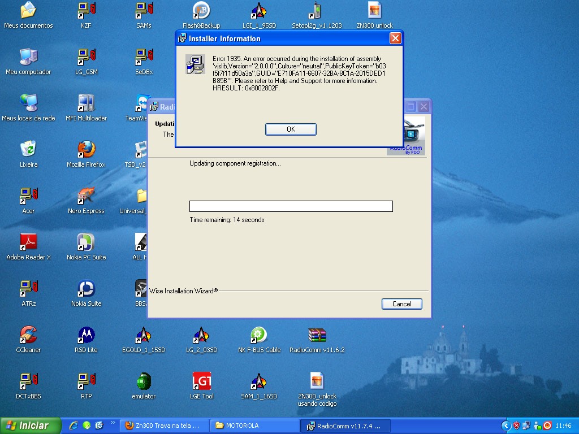This screenshot has height=434, width=579.
Task: Cancel the RadioComm installation wizard
Action: pos(402,303)
